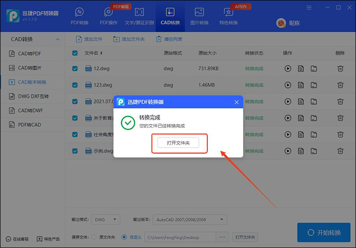This screenshot has height=248, width=356.
Task: Delete 2021.07 file with trash icon
Action: click(x=340, y=102)
